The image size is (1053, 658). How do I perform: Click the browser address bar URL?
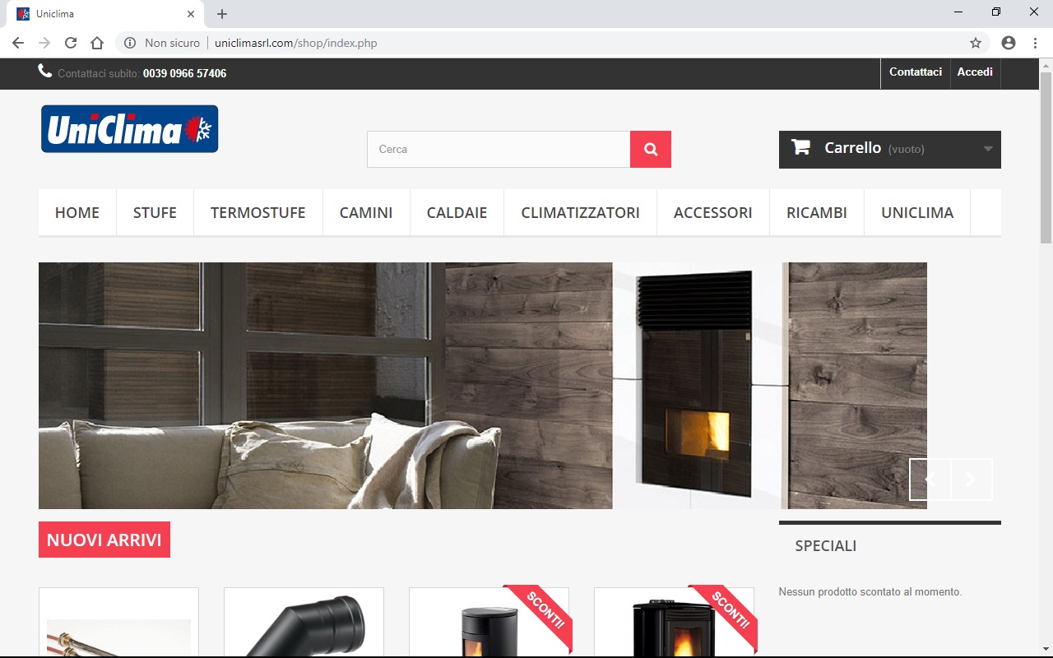[x=296, y=43]
